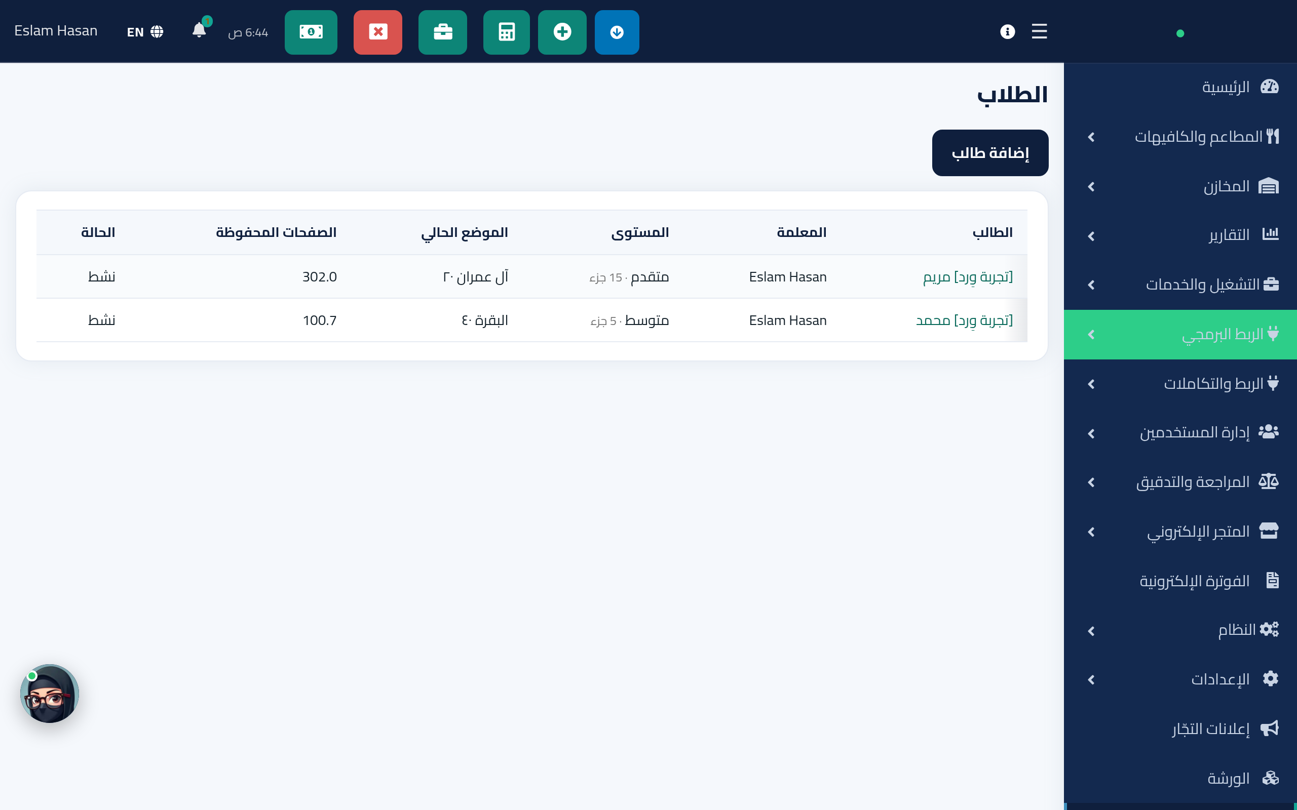This screenshot has height=810, width=1297.
Task: Toggle the hamburger sidebar menu
Action: (1039, 31)
